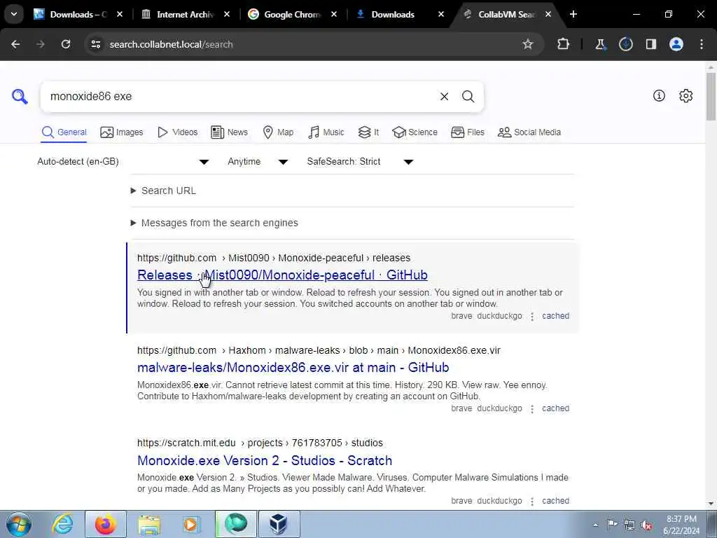Open Releases Mist0090/Monoxide-peaceful GitHub result
Viewport: 717px width, 538px height.
point(282,275)
